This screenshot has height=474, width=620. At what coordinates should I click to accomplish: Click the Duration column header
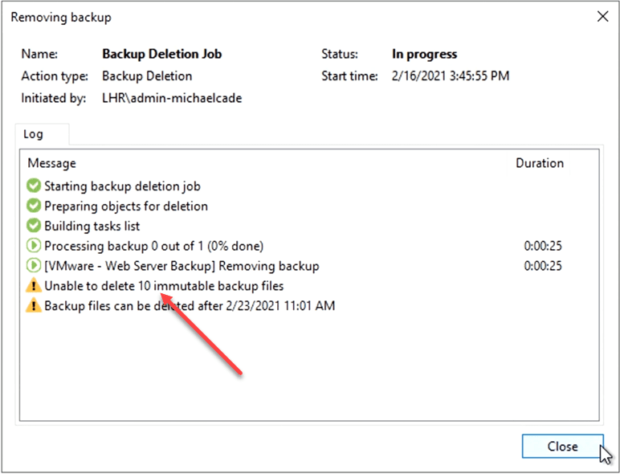click(x=539, y=163)
